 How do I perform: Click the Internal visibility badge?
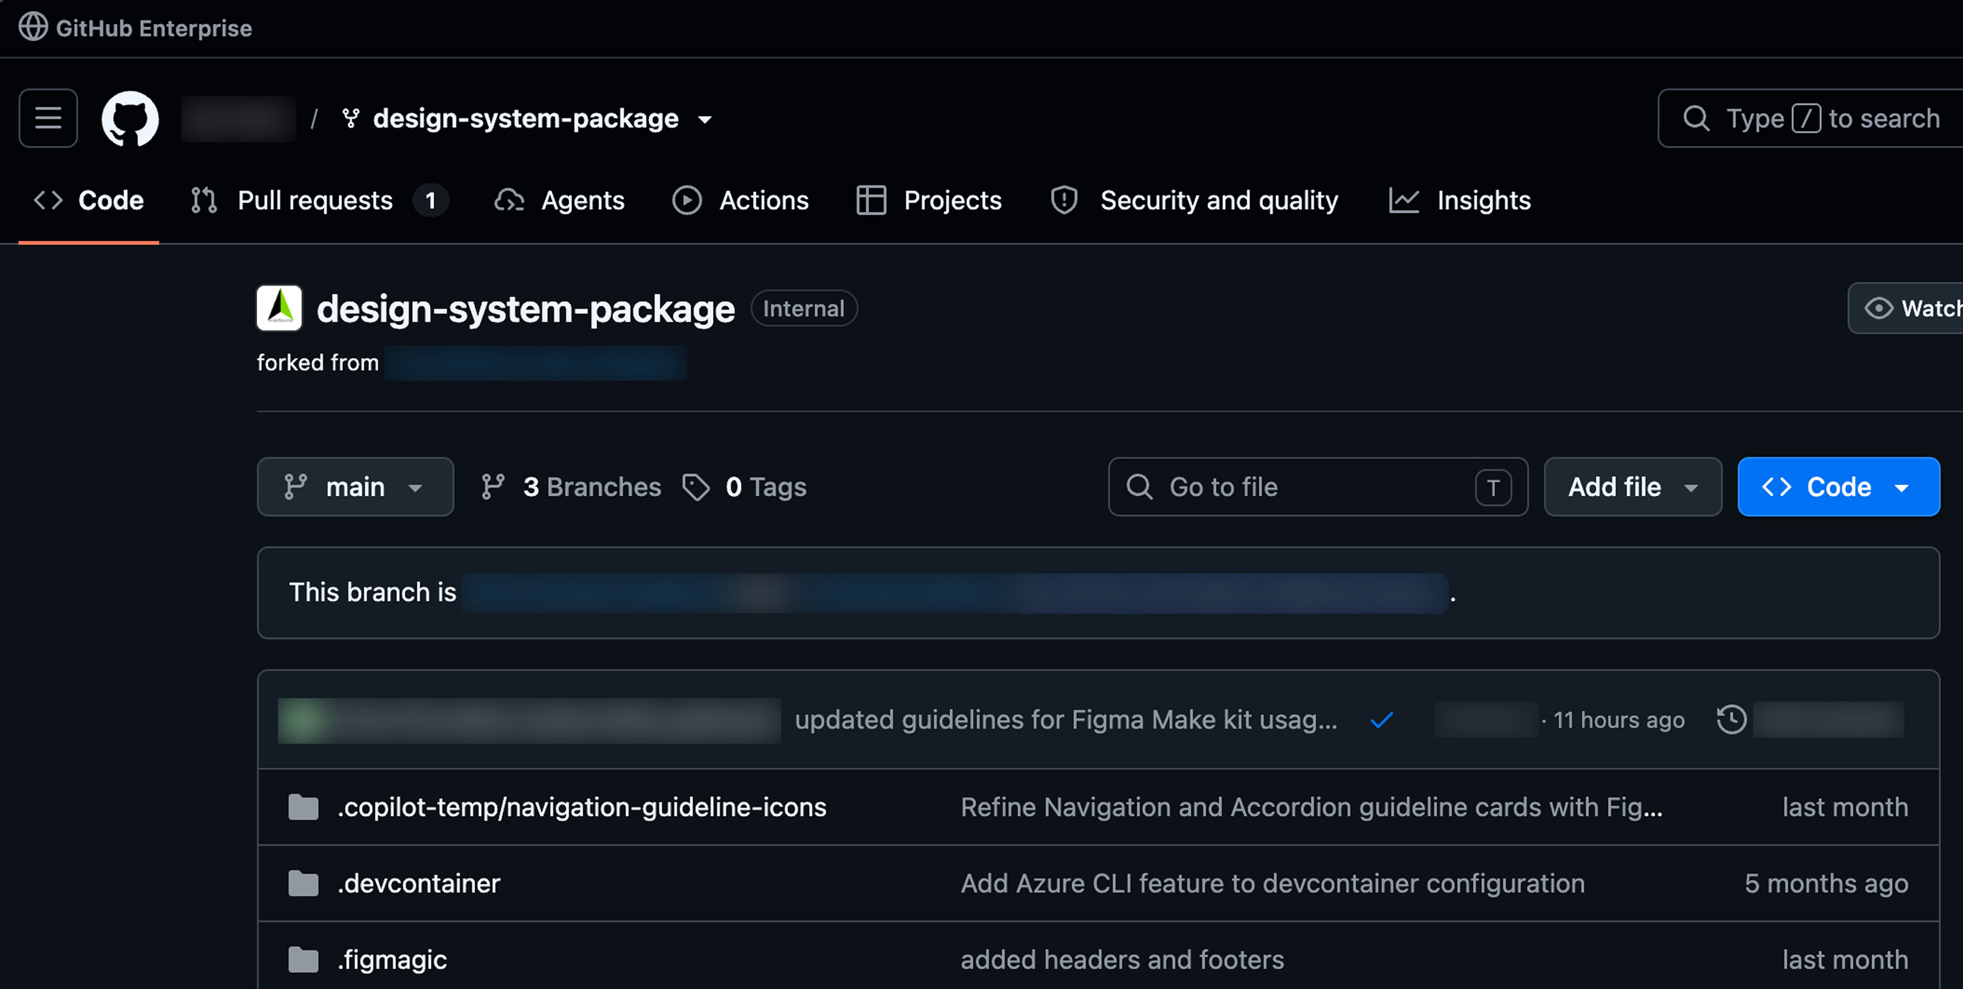[x=804, y=309]
